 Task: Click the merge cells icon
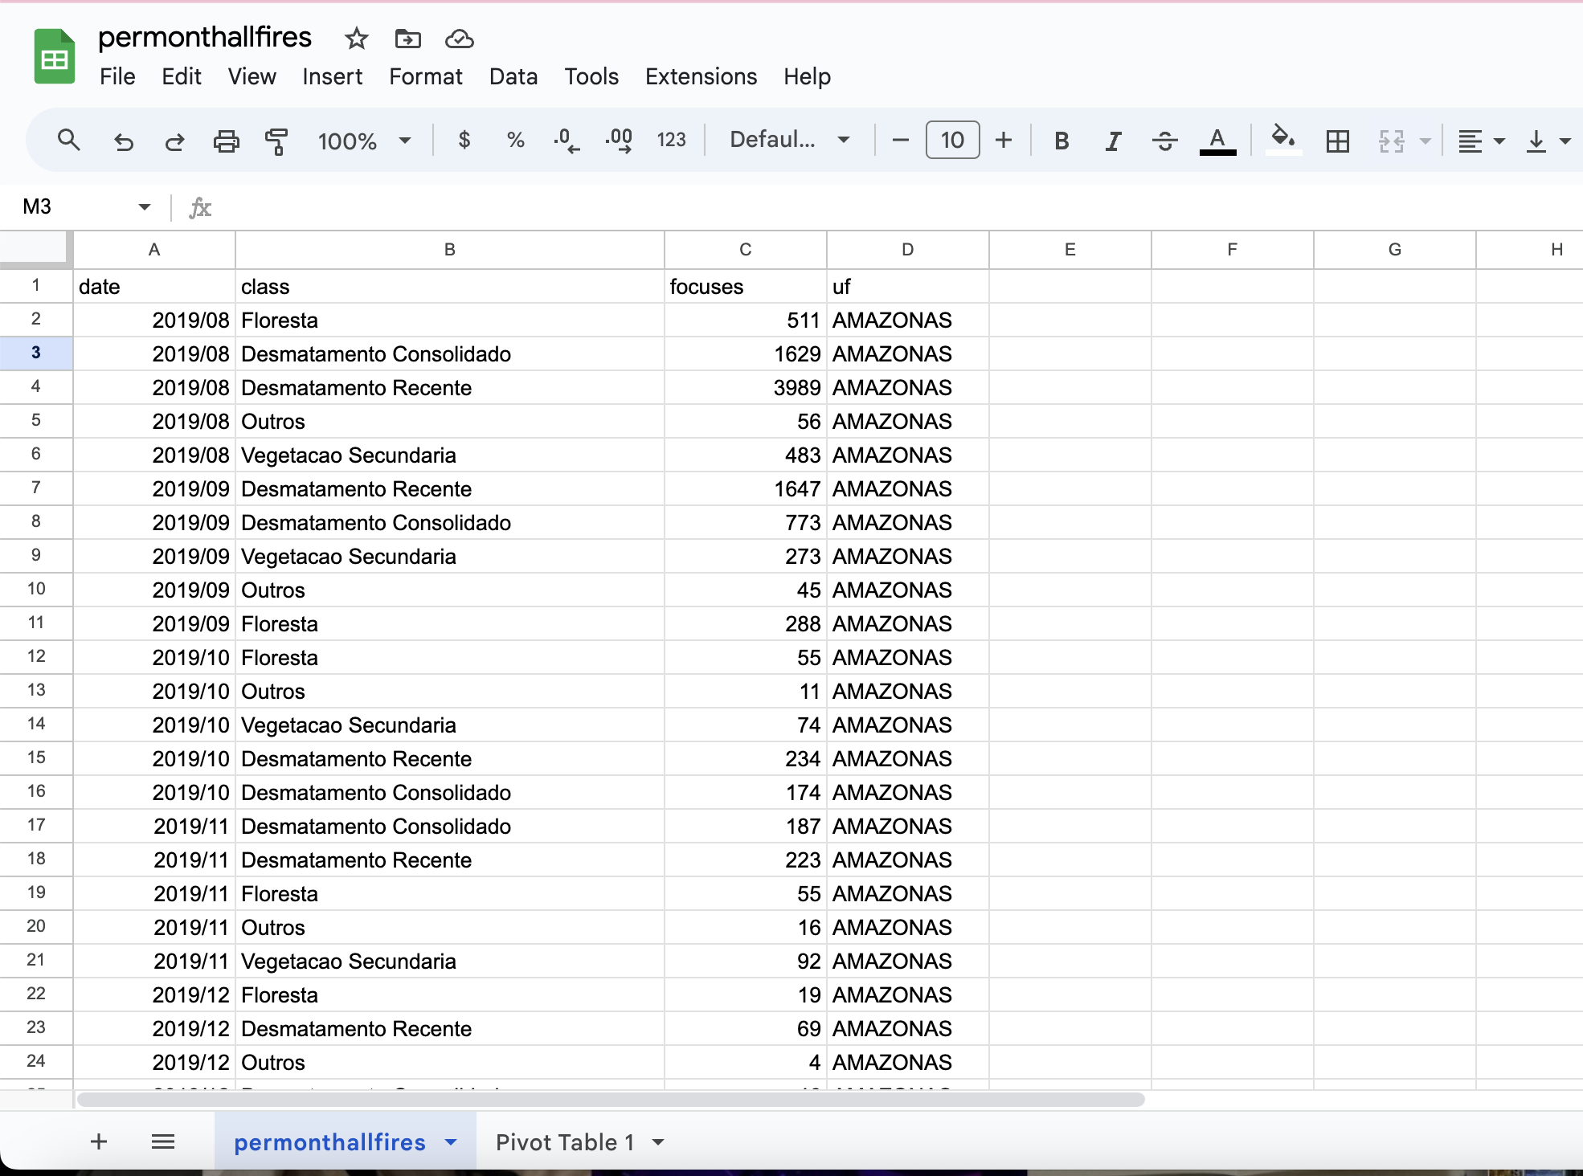point(1392,141)
